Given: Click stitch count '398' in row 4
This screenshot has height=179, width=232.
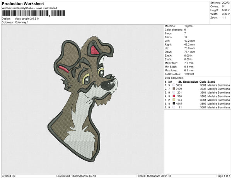Looking at the screenshot, I should (x=179, y=96).
